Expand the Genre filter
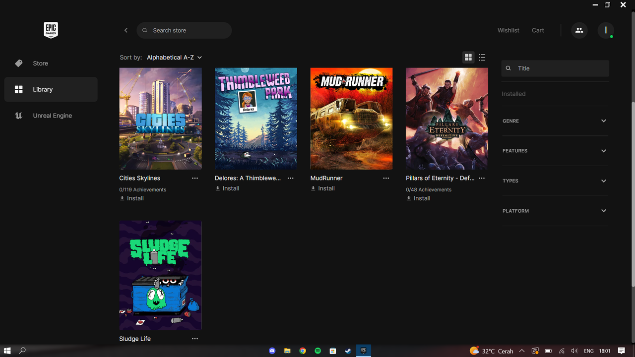 (555, 121)
